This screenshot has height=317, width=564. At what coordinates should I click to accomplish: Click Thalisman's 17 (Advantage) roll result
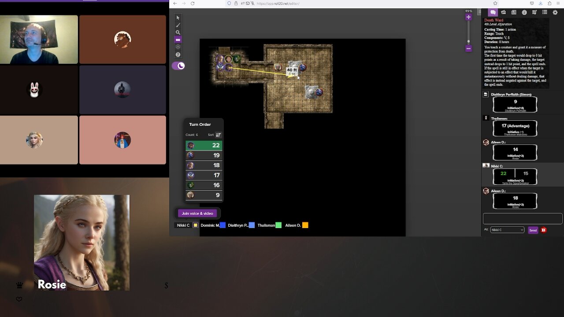coord(515,126)
